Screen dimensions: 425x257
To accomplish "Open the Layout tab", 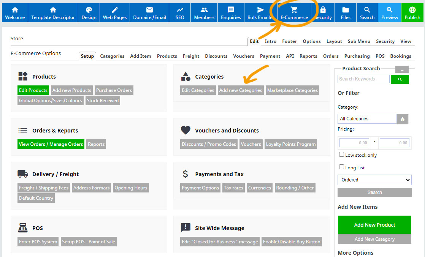I will coord(334,41).
